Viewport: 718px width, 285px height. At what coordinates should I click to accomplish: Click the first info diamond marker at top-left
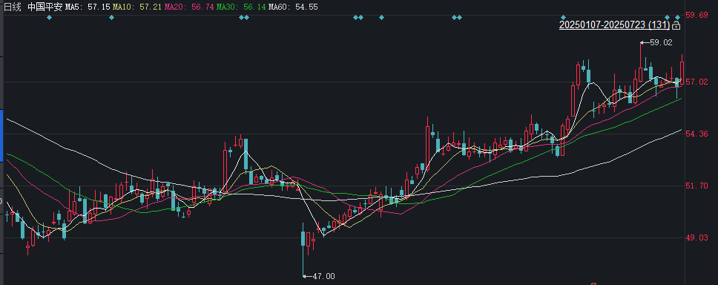coord(50,17)
